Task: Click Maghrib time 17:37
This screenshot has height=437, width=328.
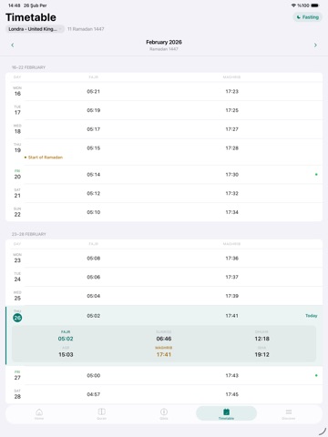Action: click(232, 277)
